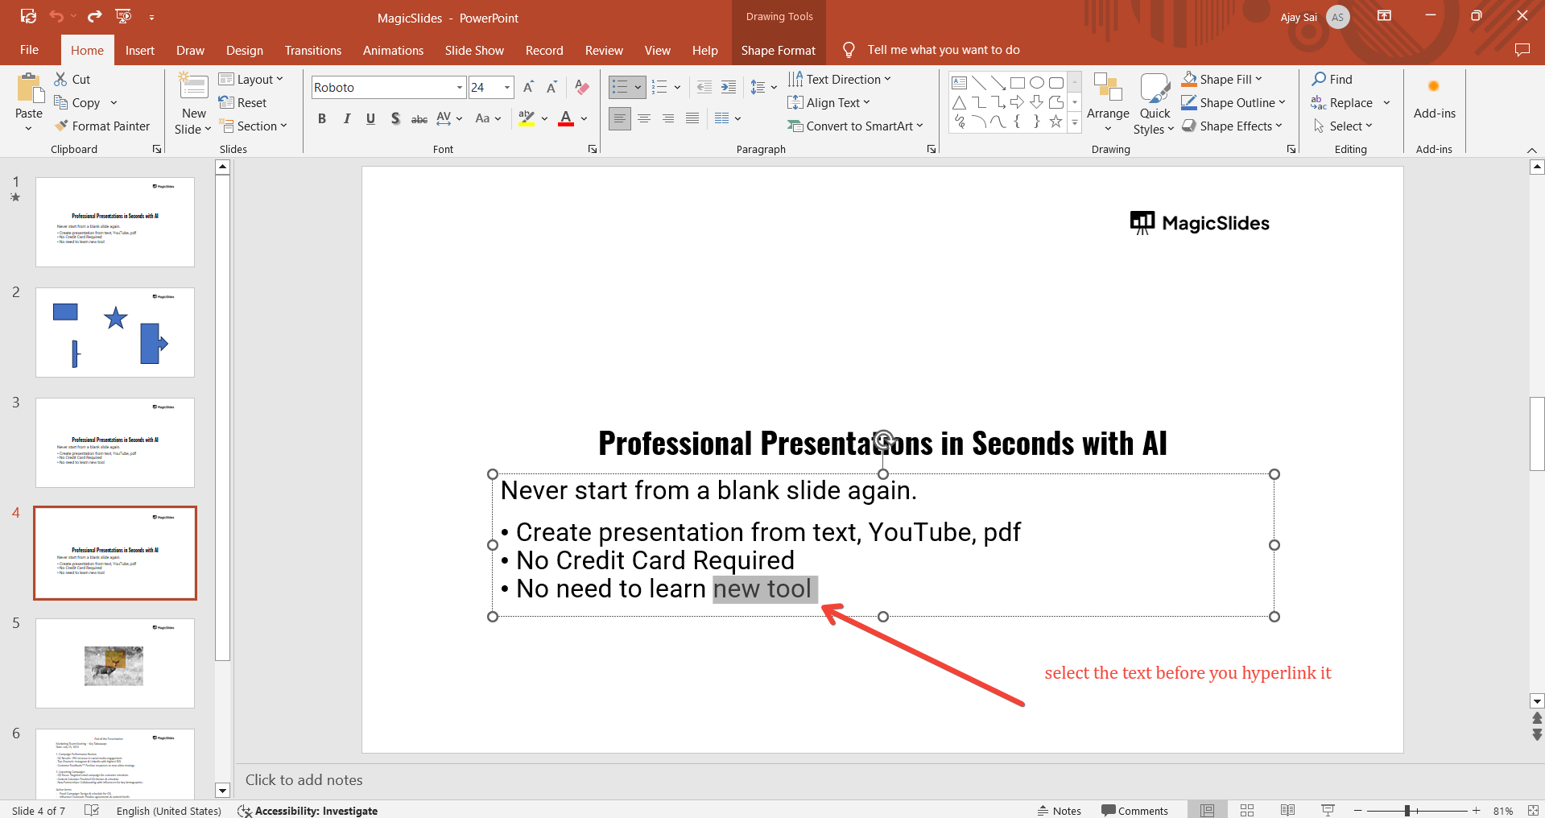Click the Reset slide button

coord(243,102)
